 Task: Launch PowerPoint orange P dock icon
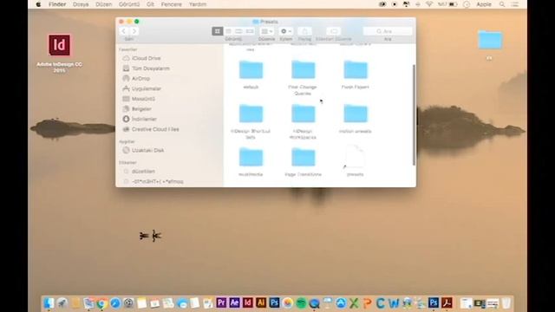pyautogui.click(x=367, y=303)
